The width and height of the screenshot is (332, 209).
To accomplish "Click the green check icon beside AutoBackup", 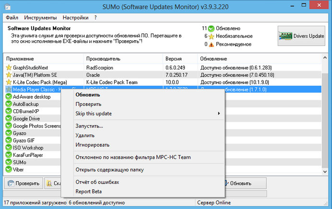I will coord(9,104).
